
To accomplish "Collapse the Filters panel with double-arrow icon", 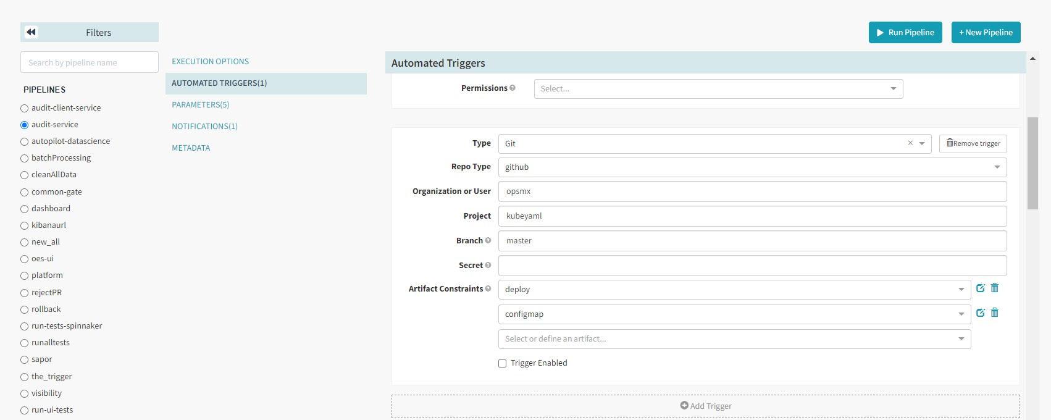I will coord(31,32).
